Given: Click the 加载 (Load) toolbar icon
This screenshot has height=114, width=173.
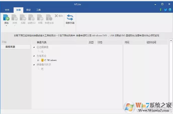Looking at the screenshot, I should 23,17.
